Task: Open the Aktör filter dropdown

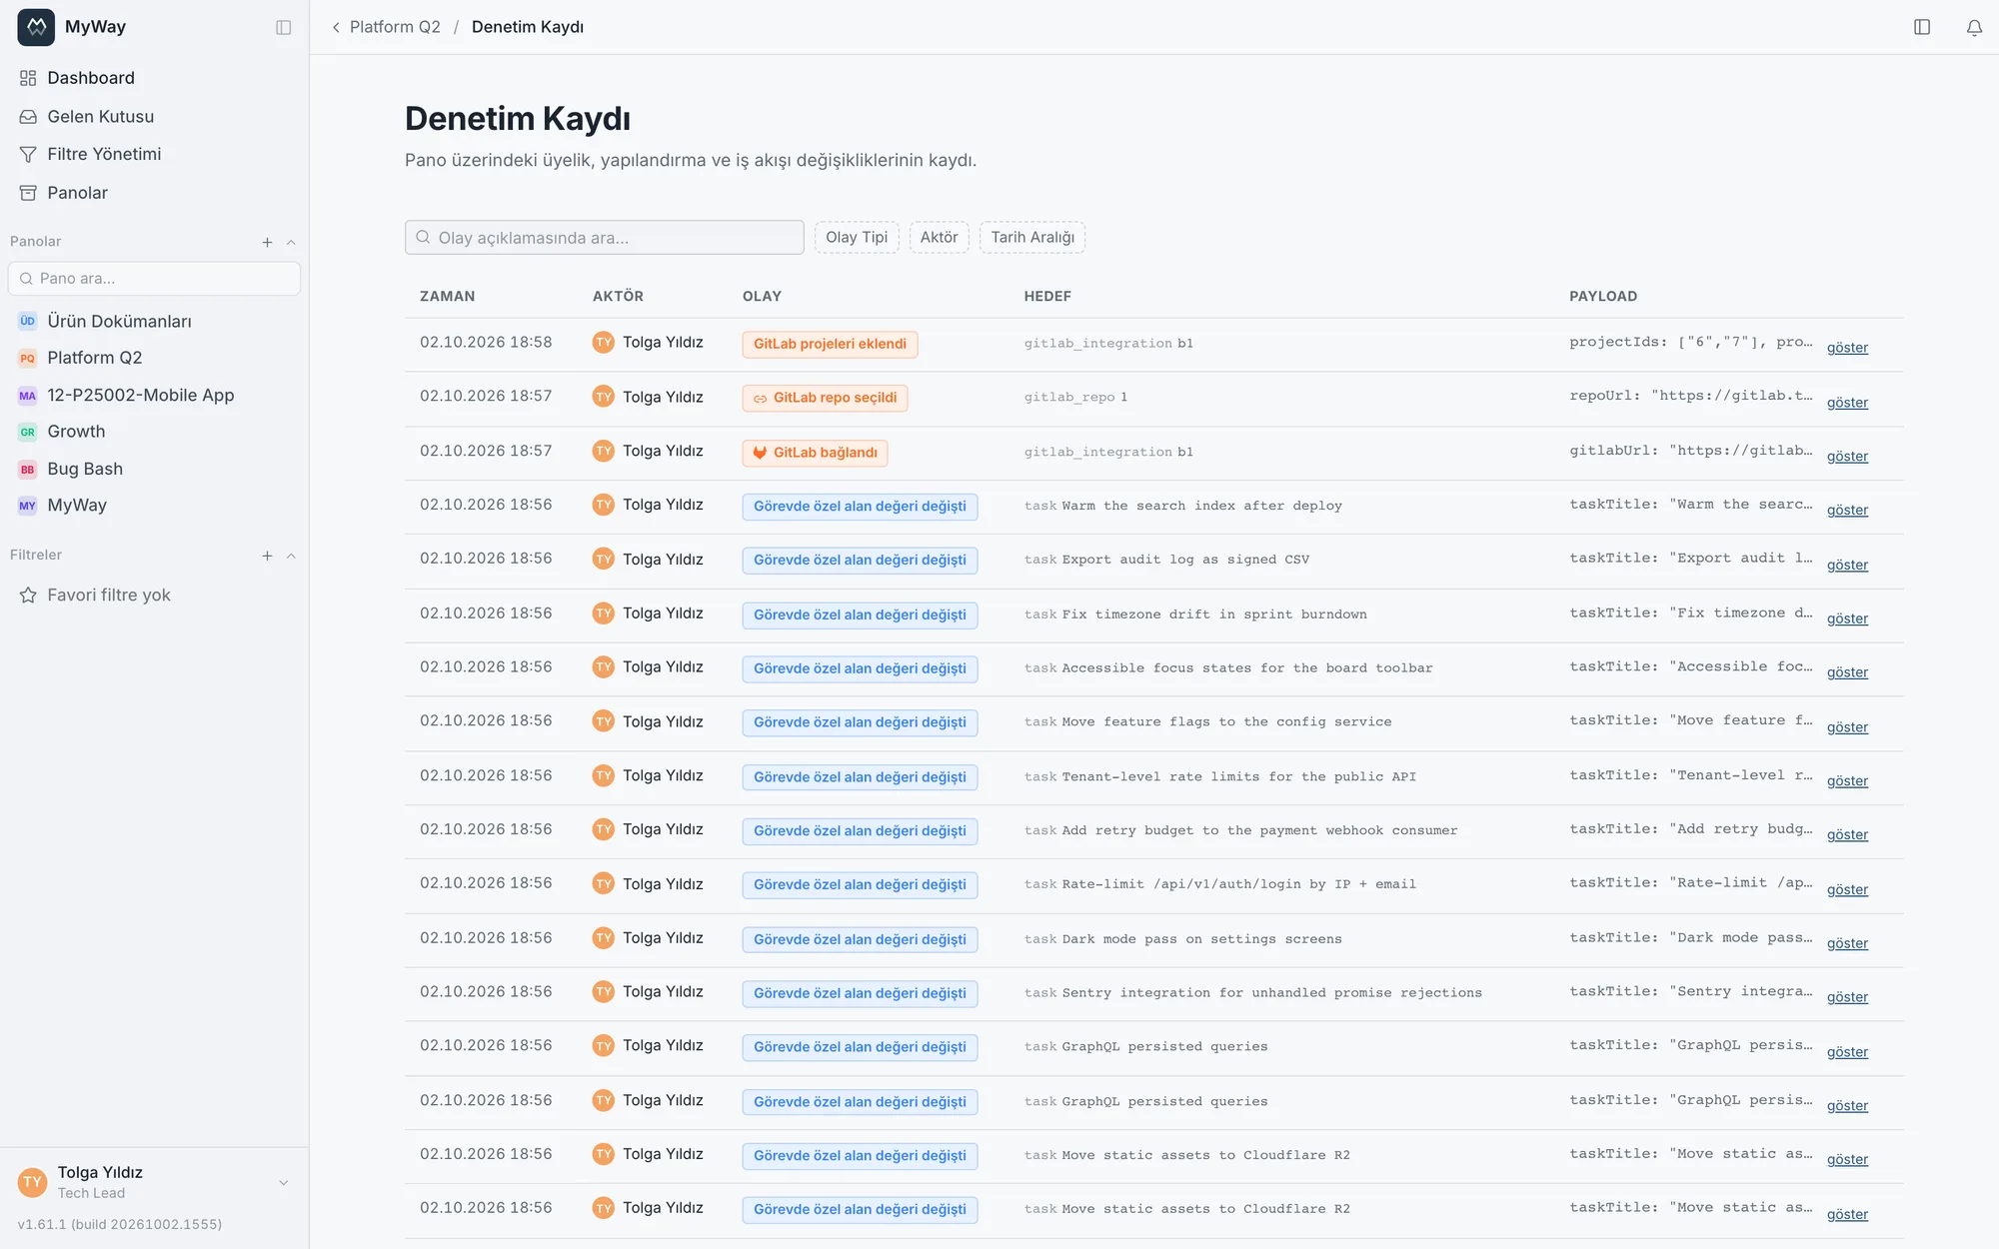Action: pos(939,237)
